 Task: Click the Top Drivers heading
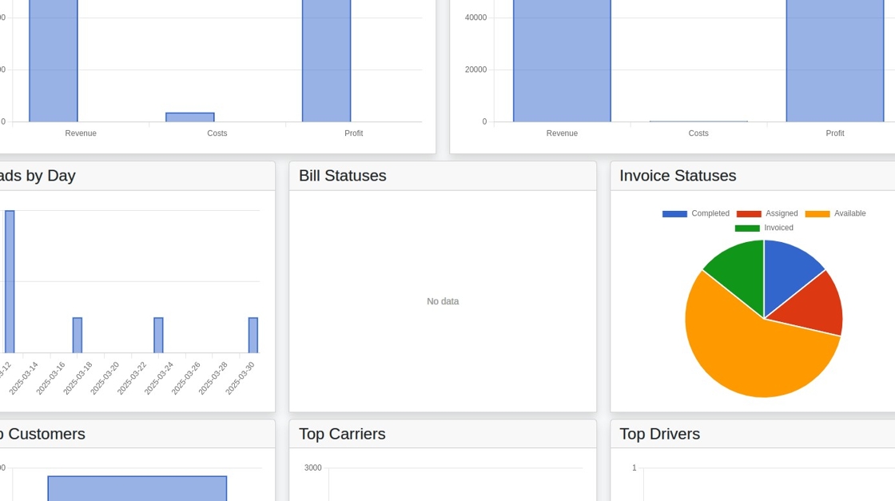click(x=659, y=434)
